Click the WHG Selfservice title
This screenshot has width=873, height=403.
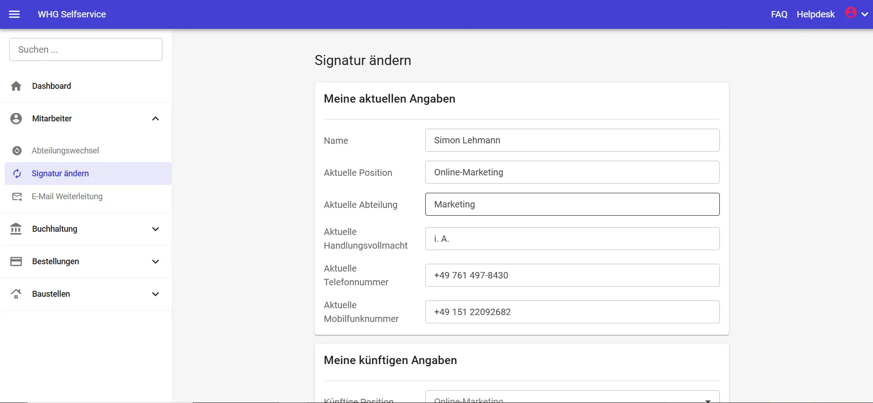click(x=72, y=14)
